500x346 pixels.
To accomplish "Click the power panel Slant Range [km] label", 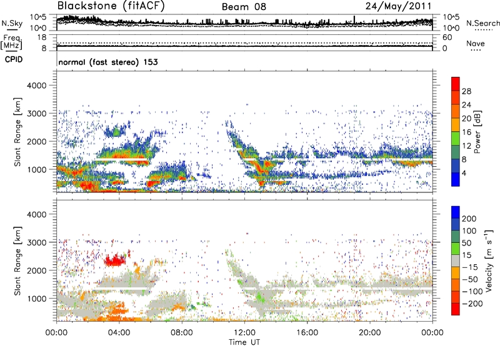I will (17, 132).
